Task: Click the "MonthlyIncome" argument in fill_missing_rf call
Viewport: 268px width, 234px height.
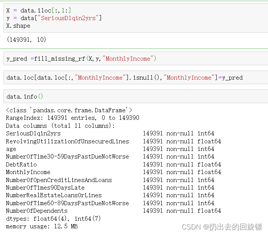Action: coord(128,58)
